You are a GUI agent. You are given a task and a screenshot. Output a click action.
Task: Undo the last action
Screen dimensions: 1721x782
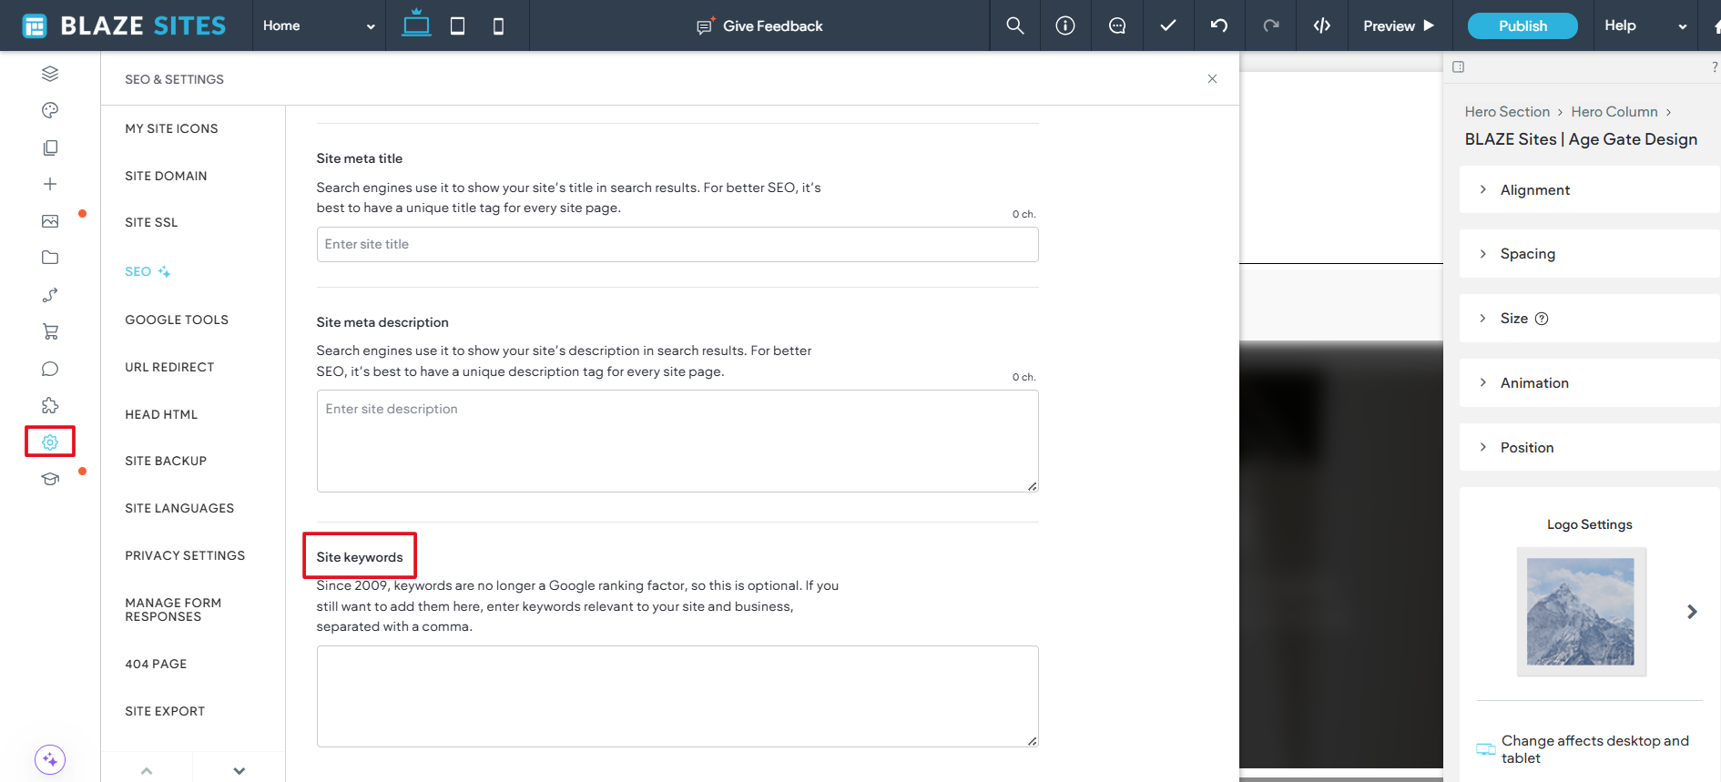tap(1219, 25)
